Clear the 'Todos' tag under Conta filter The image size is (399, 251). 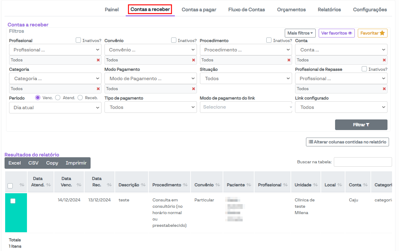384,60
